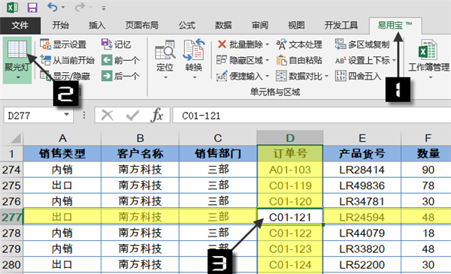
Task: Open the Name Box dropdown arrow
Action: [x=67, y=115]
